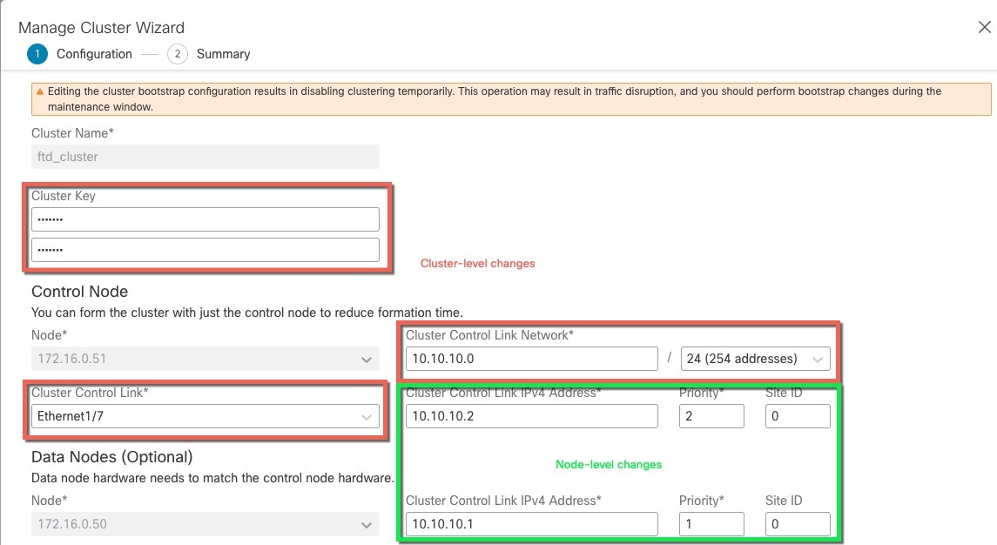The height and width of the screenshot is (545, 997).
Task: Close the Manage Cluster Wizard dialog
Action: [984, 27]
